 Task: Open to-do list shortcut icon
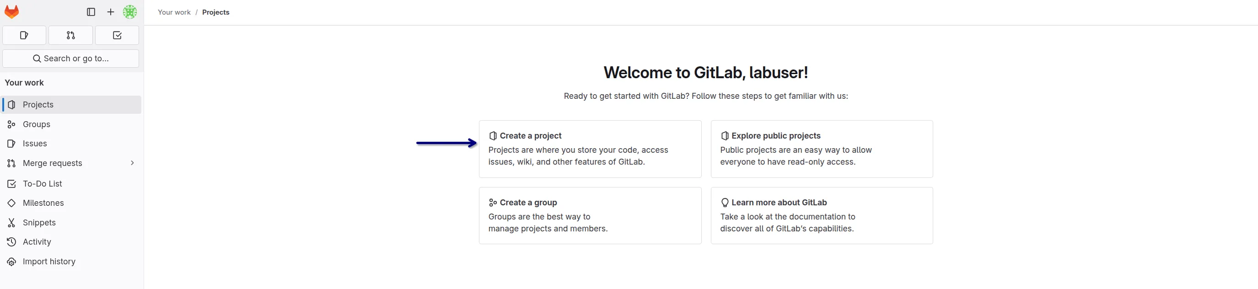[117, 35]
